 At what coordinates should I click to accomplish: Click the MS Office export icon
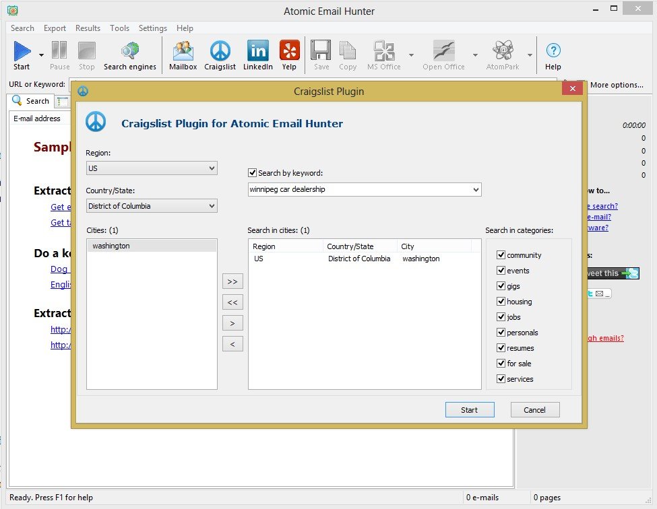[x=384, y=50]
